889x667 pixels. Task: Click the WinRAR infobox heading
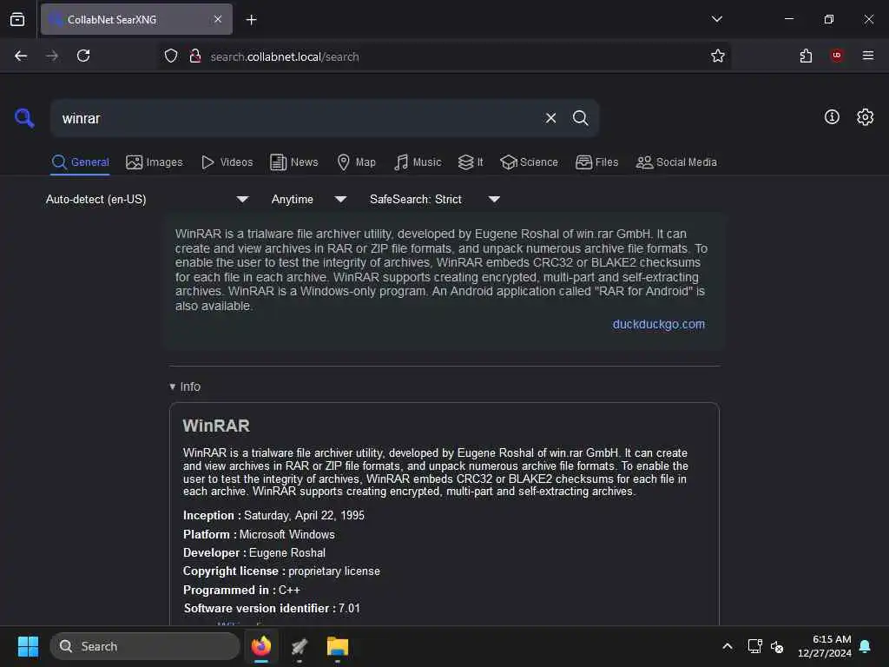216,426
